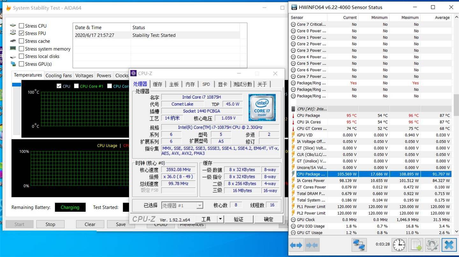The width and height of the screenshot is (459, 257).
Task: Click the 确定 button in CPU-Z
Action: (268, 219)
